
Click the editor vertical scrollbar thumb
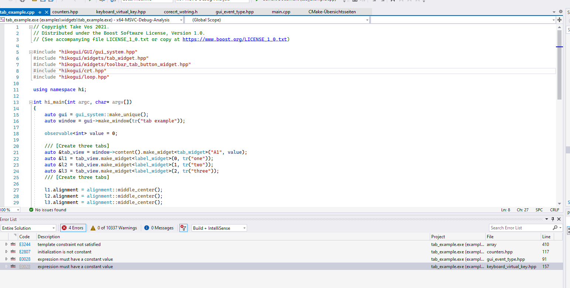point(559,65)
